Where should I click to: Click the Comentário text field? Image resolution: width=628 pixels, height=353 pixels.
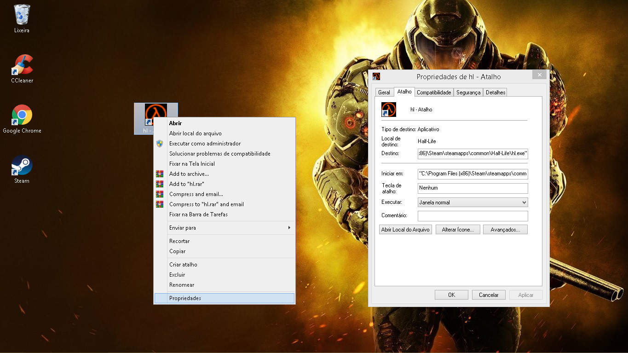click(472, 216)
